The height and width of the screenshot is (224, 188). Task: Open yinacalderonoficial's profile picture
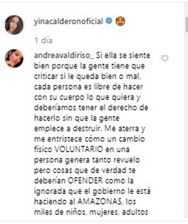tap(14, 25)
